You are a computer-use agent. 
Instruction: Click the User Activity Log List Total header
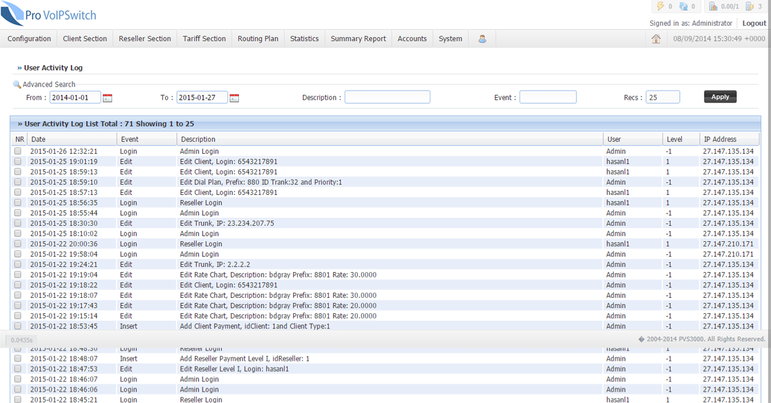coord(109,124)
